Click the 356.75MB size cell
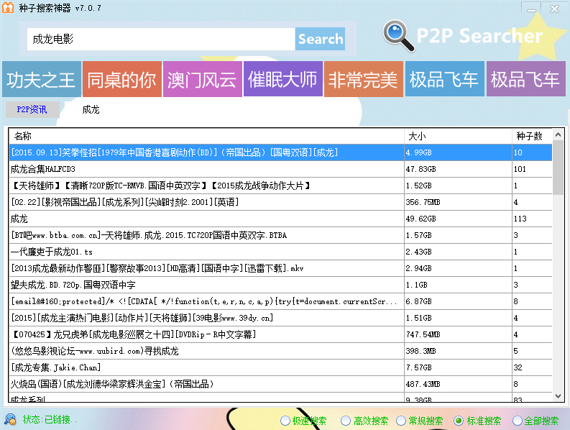Screen dimensions: 570x430 click(x=458, y=202)
